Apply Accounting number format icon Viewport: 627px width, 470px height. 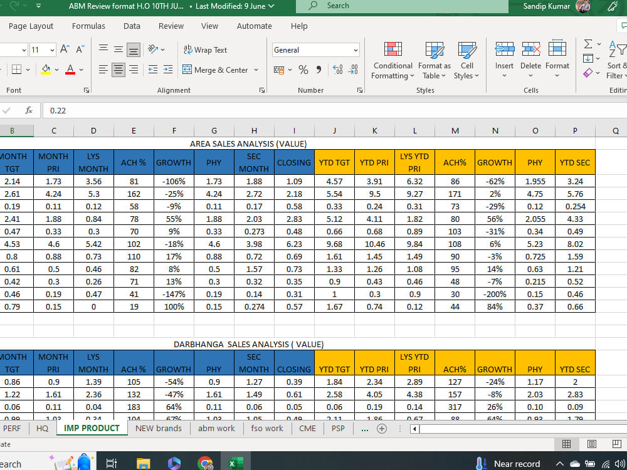tap(279, 70)
